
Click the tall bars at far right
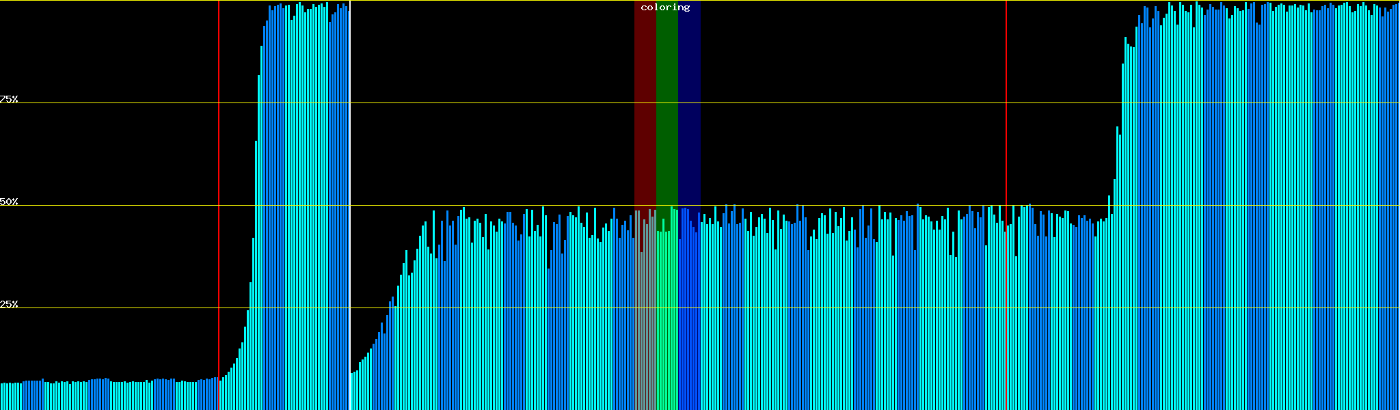click(x=1265, y=205)
